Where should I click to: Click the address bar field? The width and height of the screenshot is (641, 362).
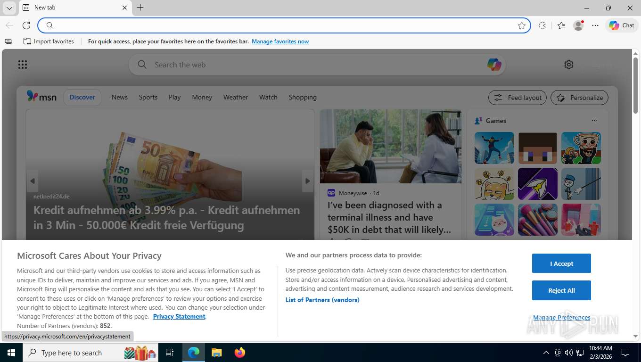click(x=284, y=25)
